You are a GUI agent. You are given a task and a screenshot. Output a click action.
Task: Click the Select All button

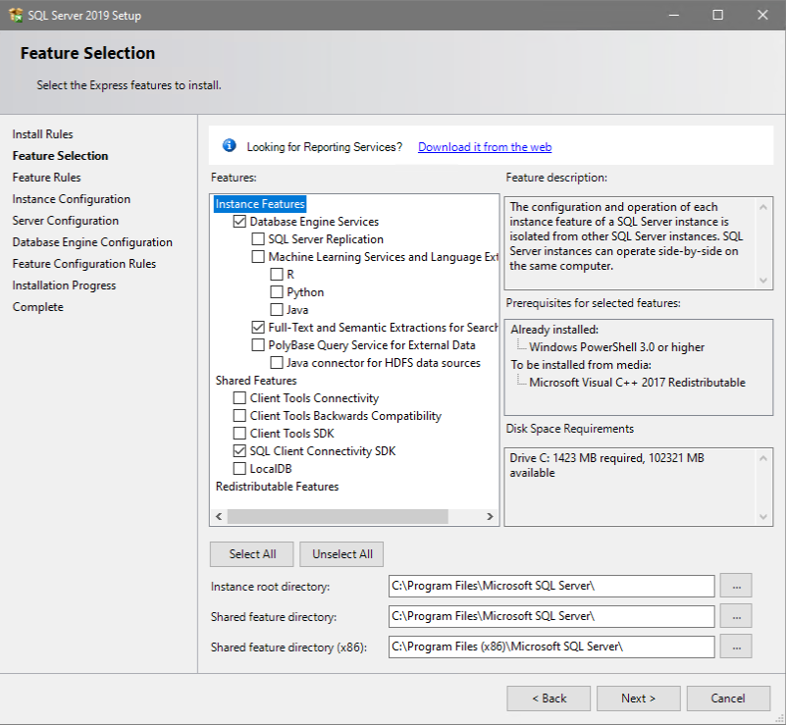[x=252, y=554]
